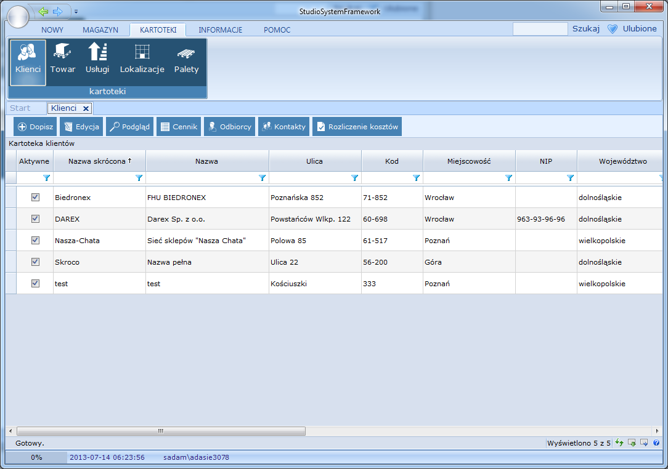Open the Lokalizacje locations catalog

[142, 62]
